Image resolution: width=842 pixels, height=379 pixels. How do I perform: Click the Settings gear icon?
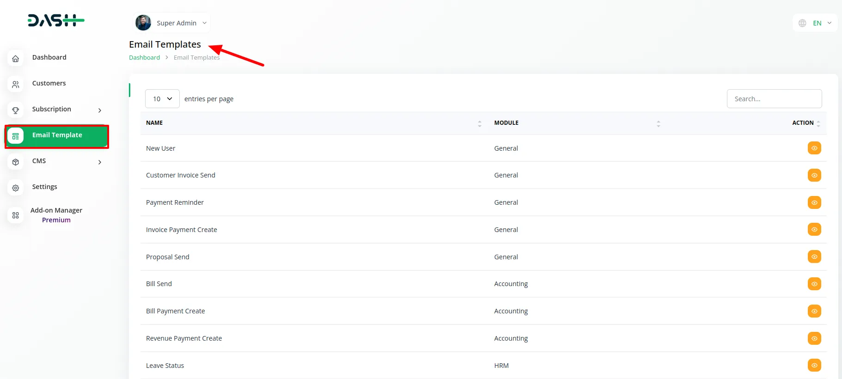pos(16,188)
